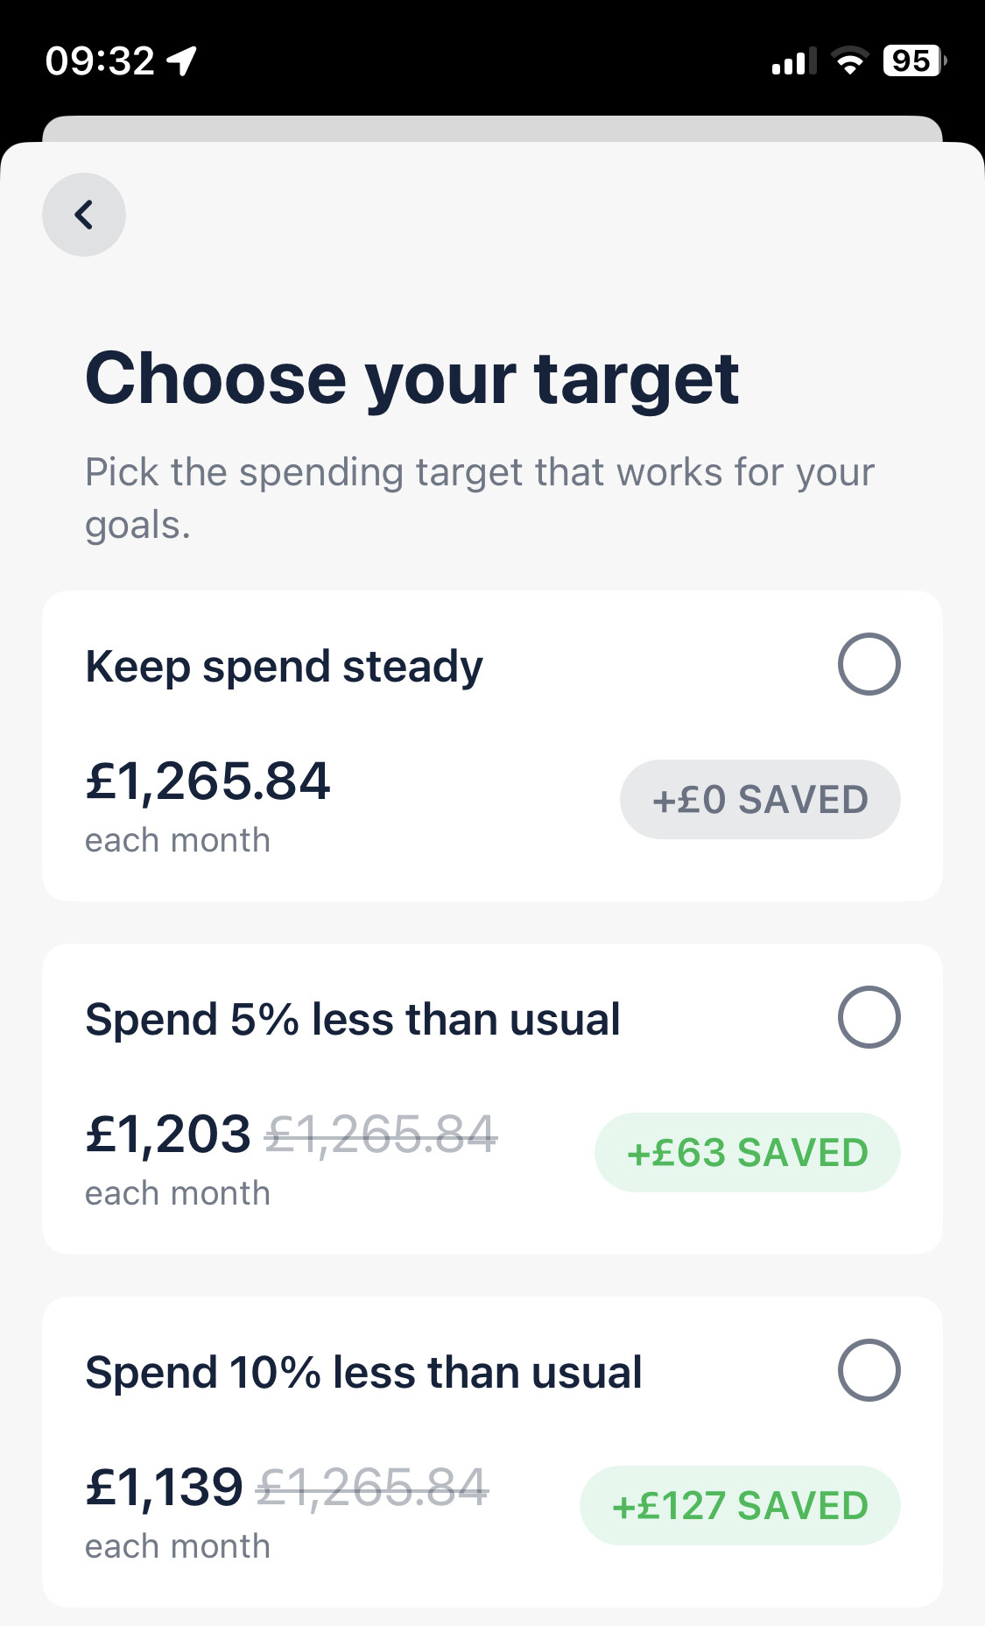Tap the £1,139 monthly amount
Viewport: 985px width, 1626px height.
tap(164, 1488)
